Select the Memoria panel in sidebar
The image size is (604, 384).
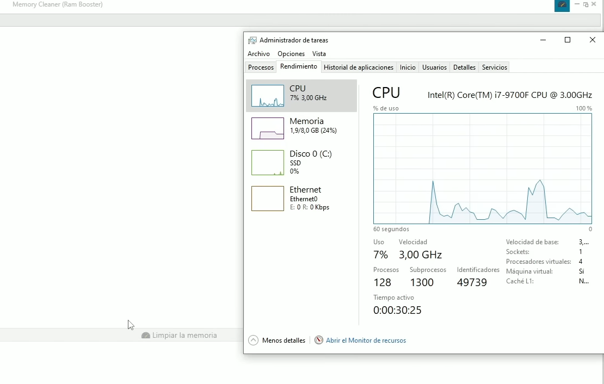coord(301,128)
